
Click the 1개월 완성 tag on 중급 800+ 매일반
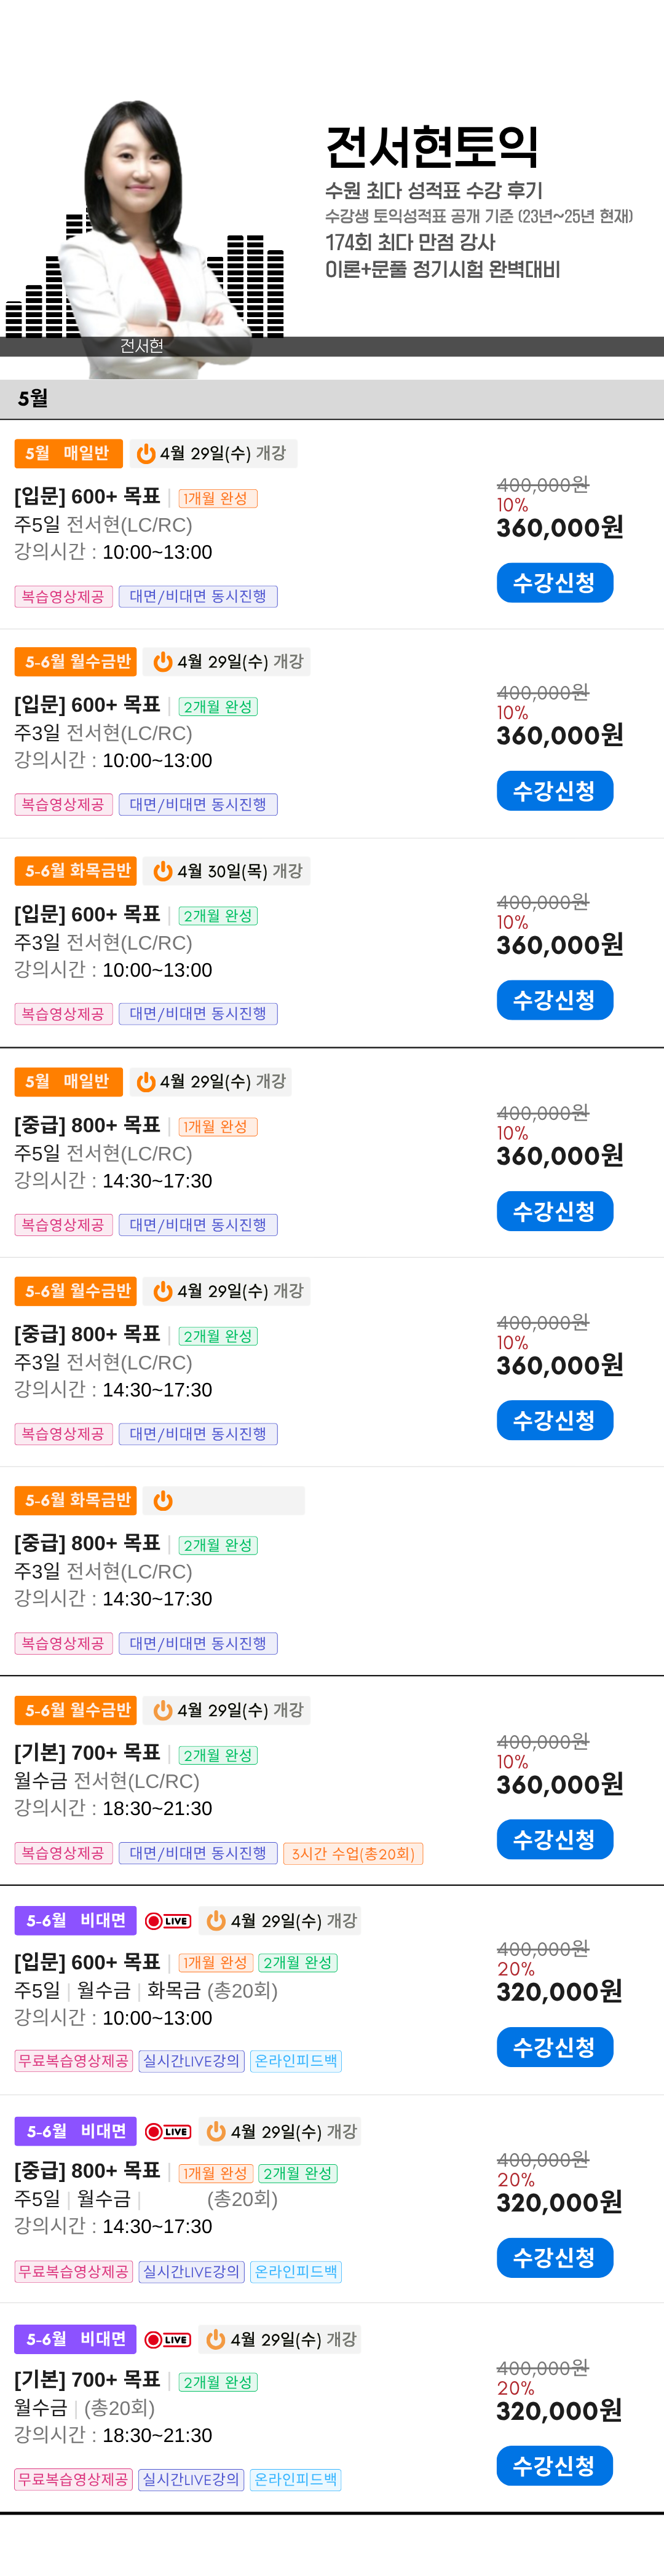[x=217, y=1126]
